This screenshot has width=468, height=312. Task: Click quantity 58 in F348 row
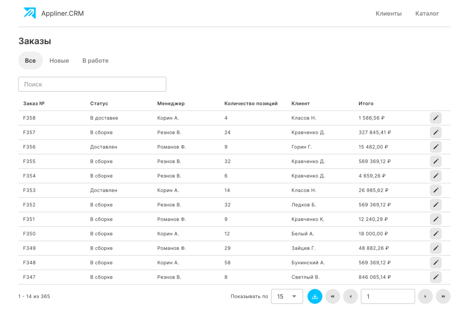(227, 263)
